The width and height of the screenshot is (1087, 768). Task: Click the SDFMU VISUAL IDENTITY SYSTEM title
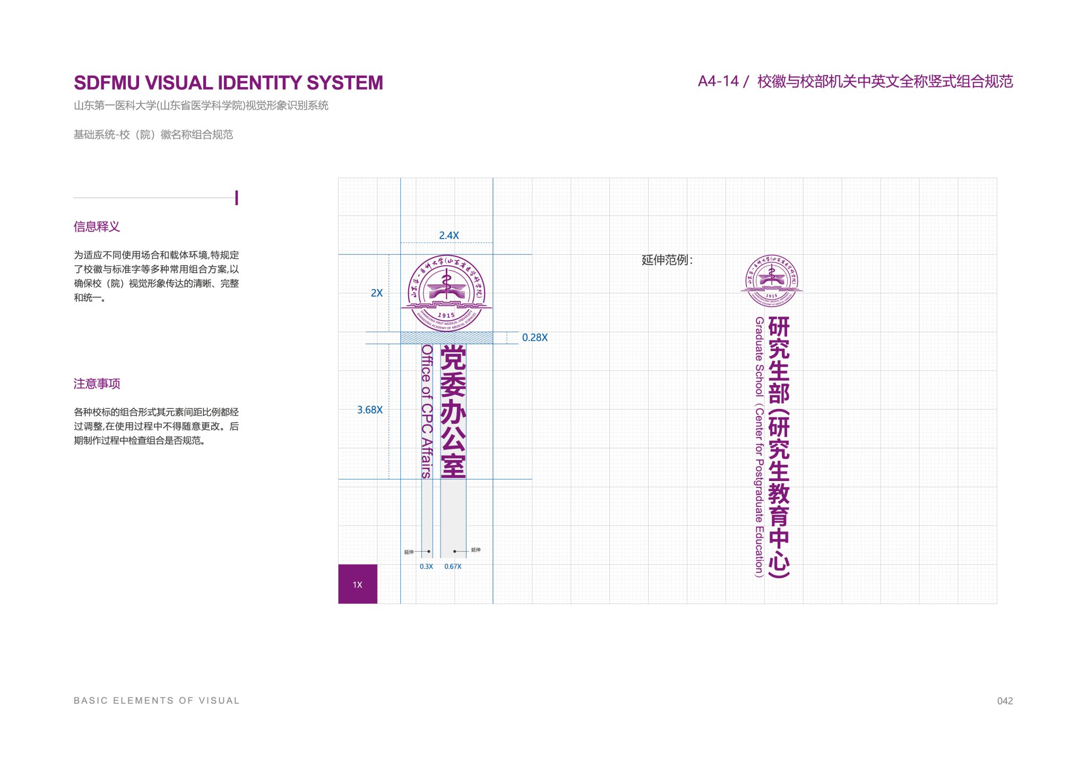(x=228, y=83)
